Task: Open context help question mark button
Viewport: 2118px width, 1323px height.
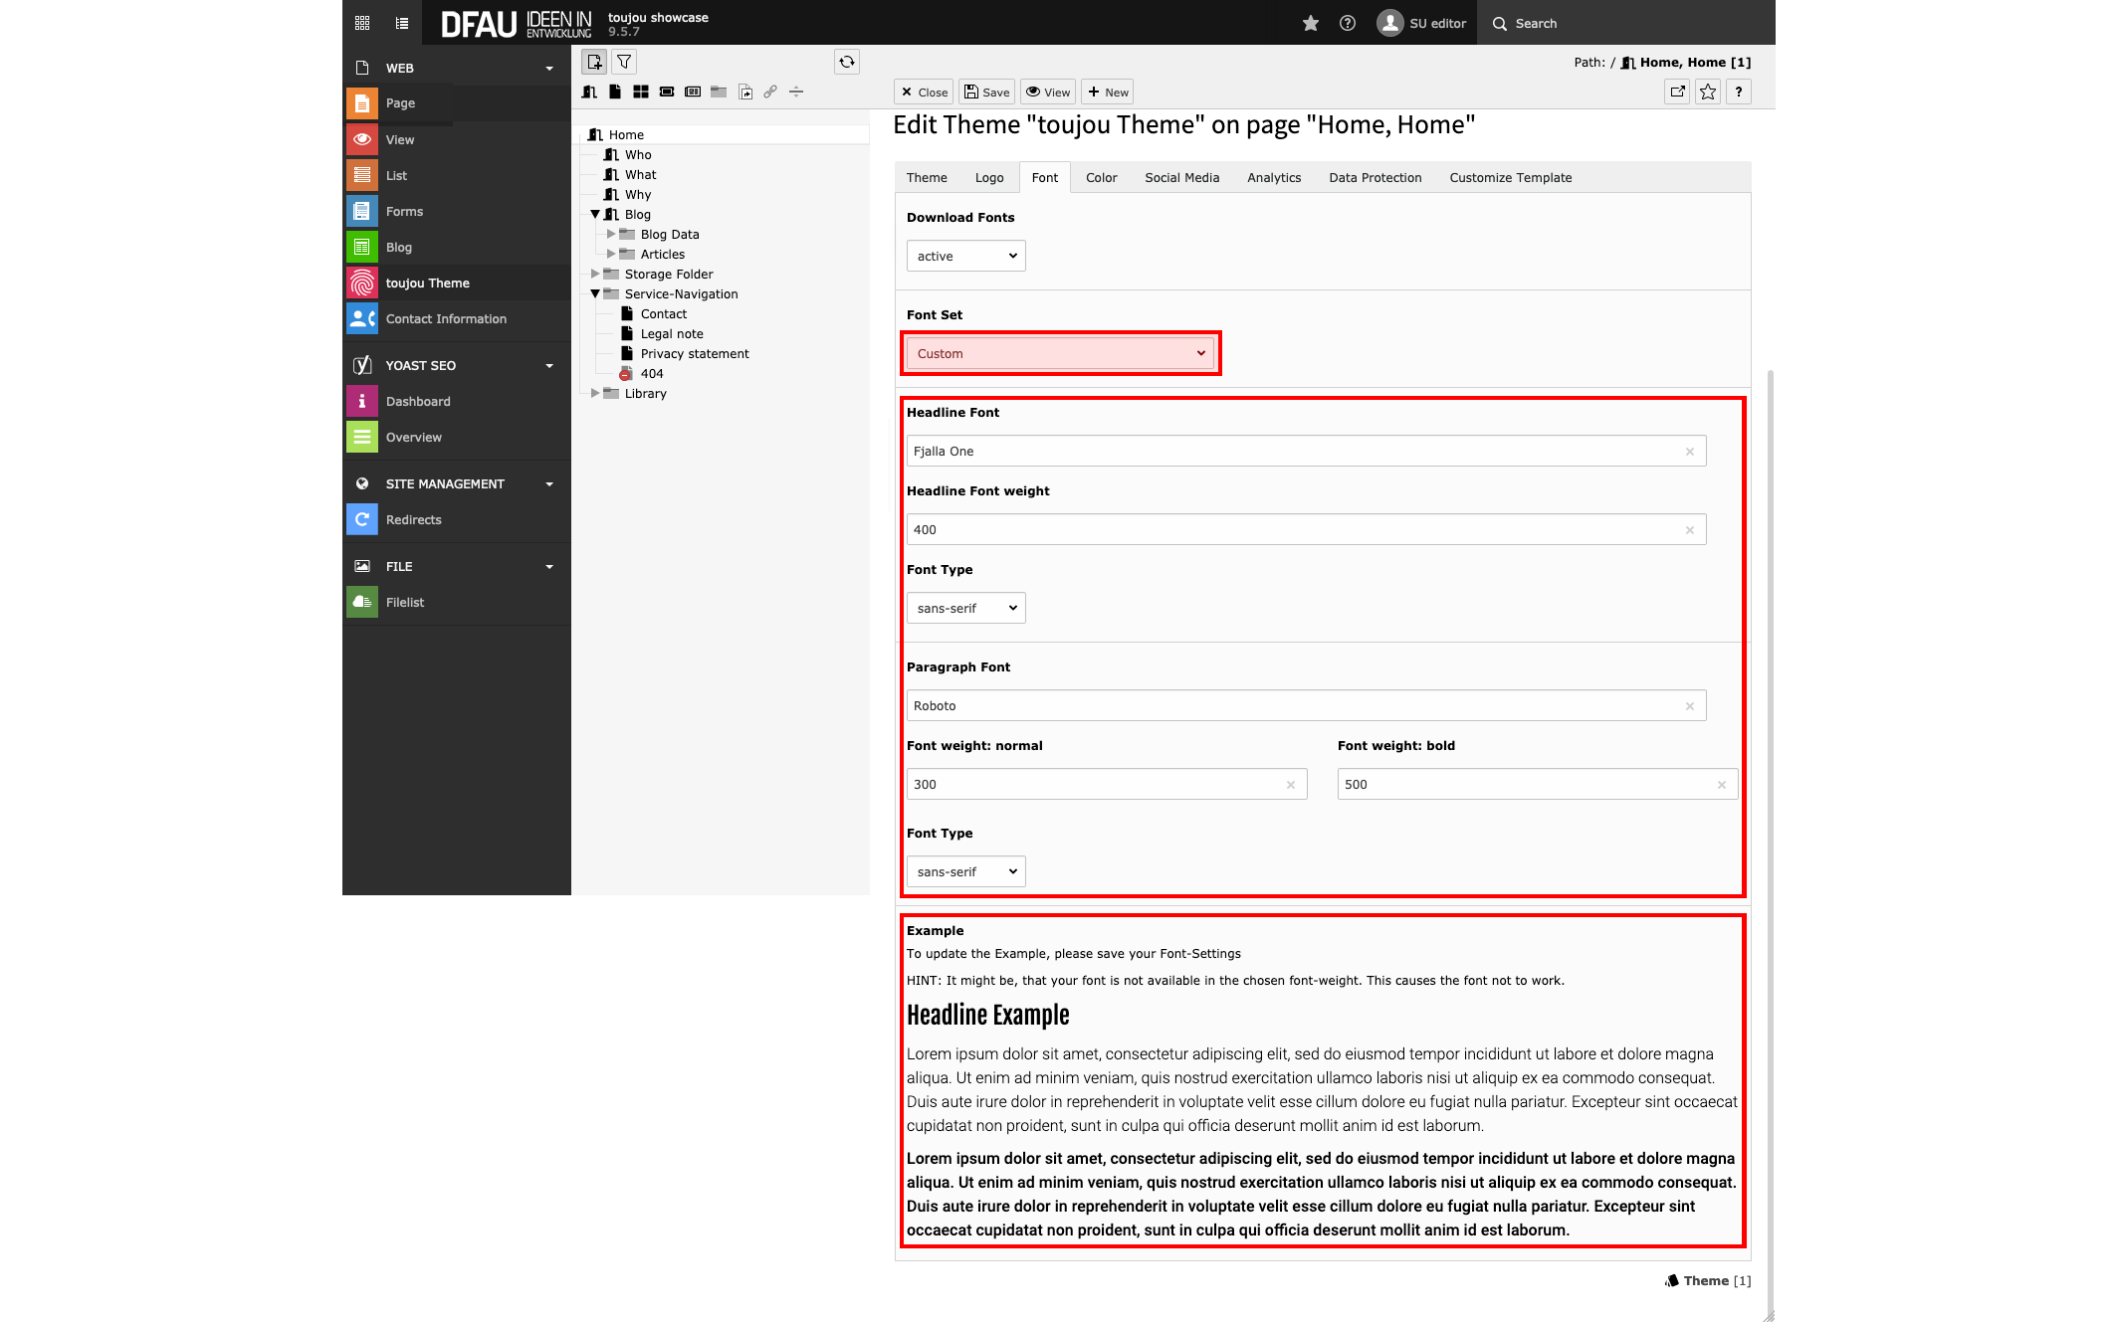Action: (x=1739, y=92)
